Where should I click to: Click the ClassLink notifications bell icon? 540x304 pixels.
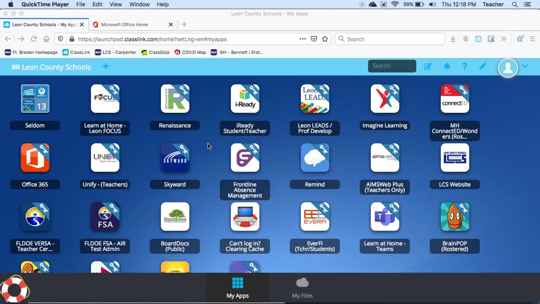pyautogui.click(x=447, y=66)
